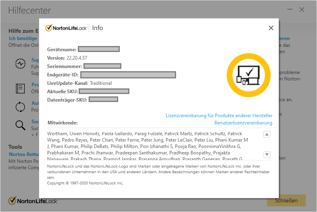Close the Info dialog
The image size is (317, 212).
(271, 28)
